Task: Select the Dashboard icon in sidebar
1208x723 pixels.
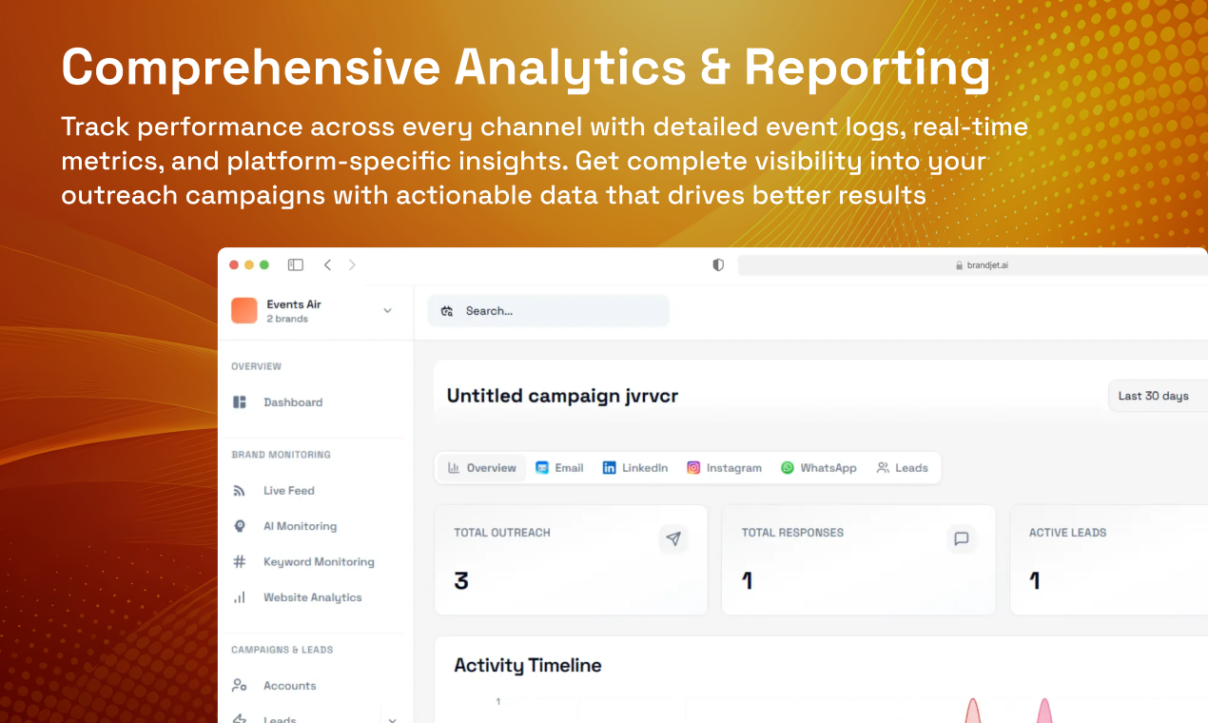Action: (x=239, y=401)
